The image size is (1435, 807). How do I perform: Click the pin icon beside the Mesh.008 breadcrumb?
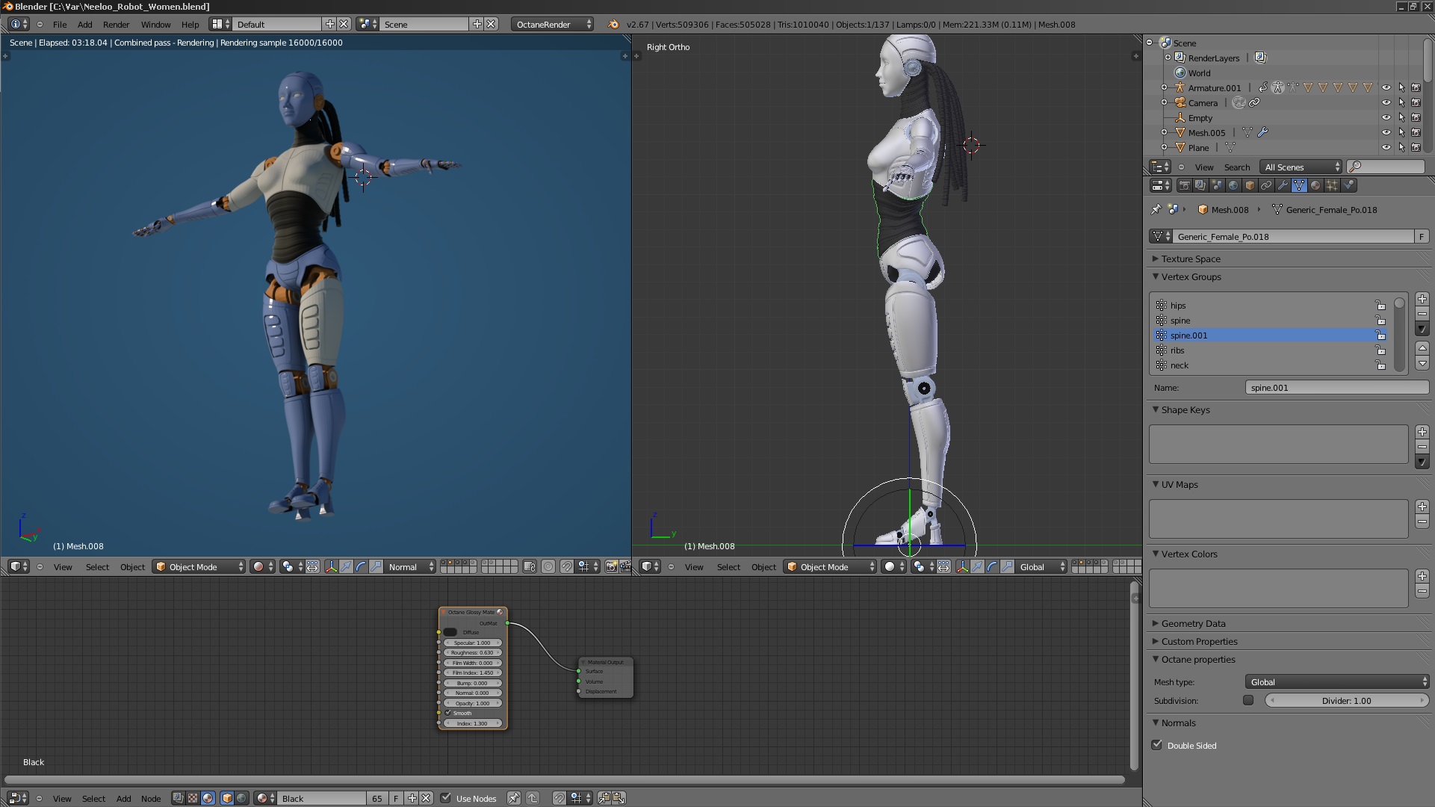(1156, 210)
